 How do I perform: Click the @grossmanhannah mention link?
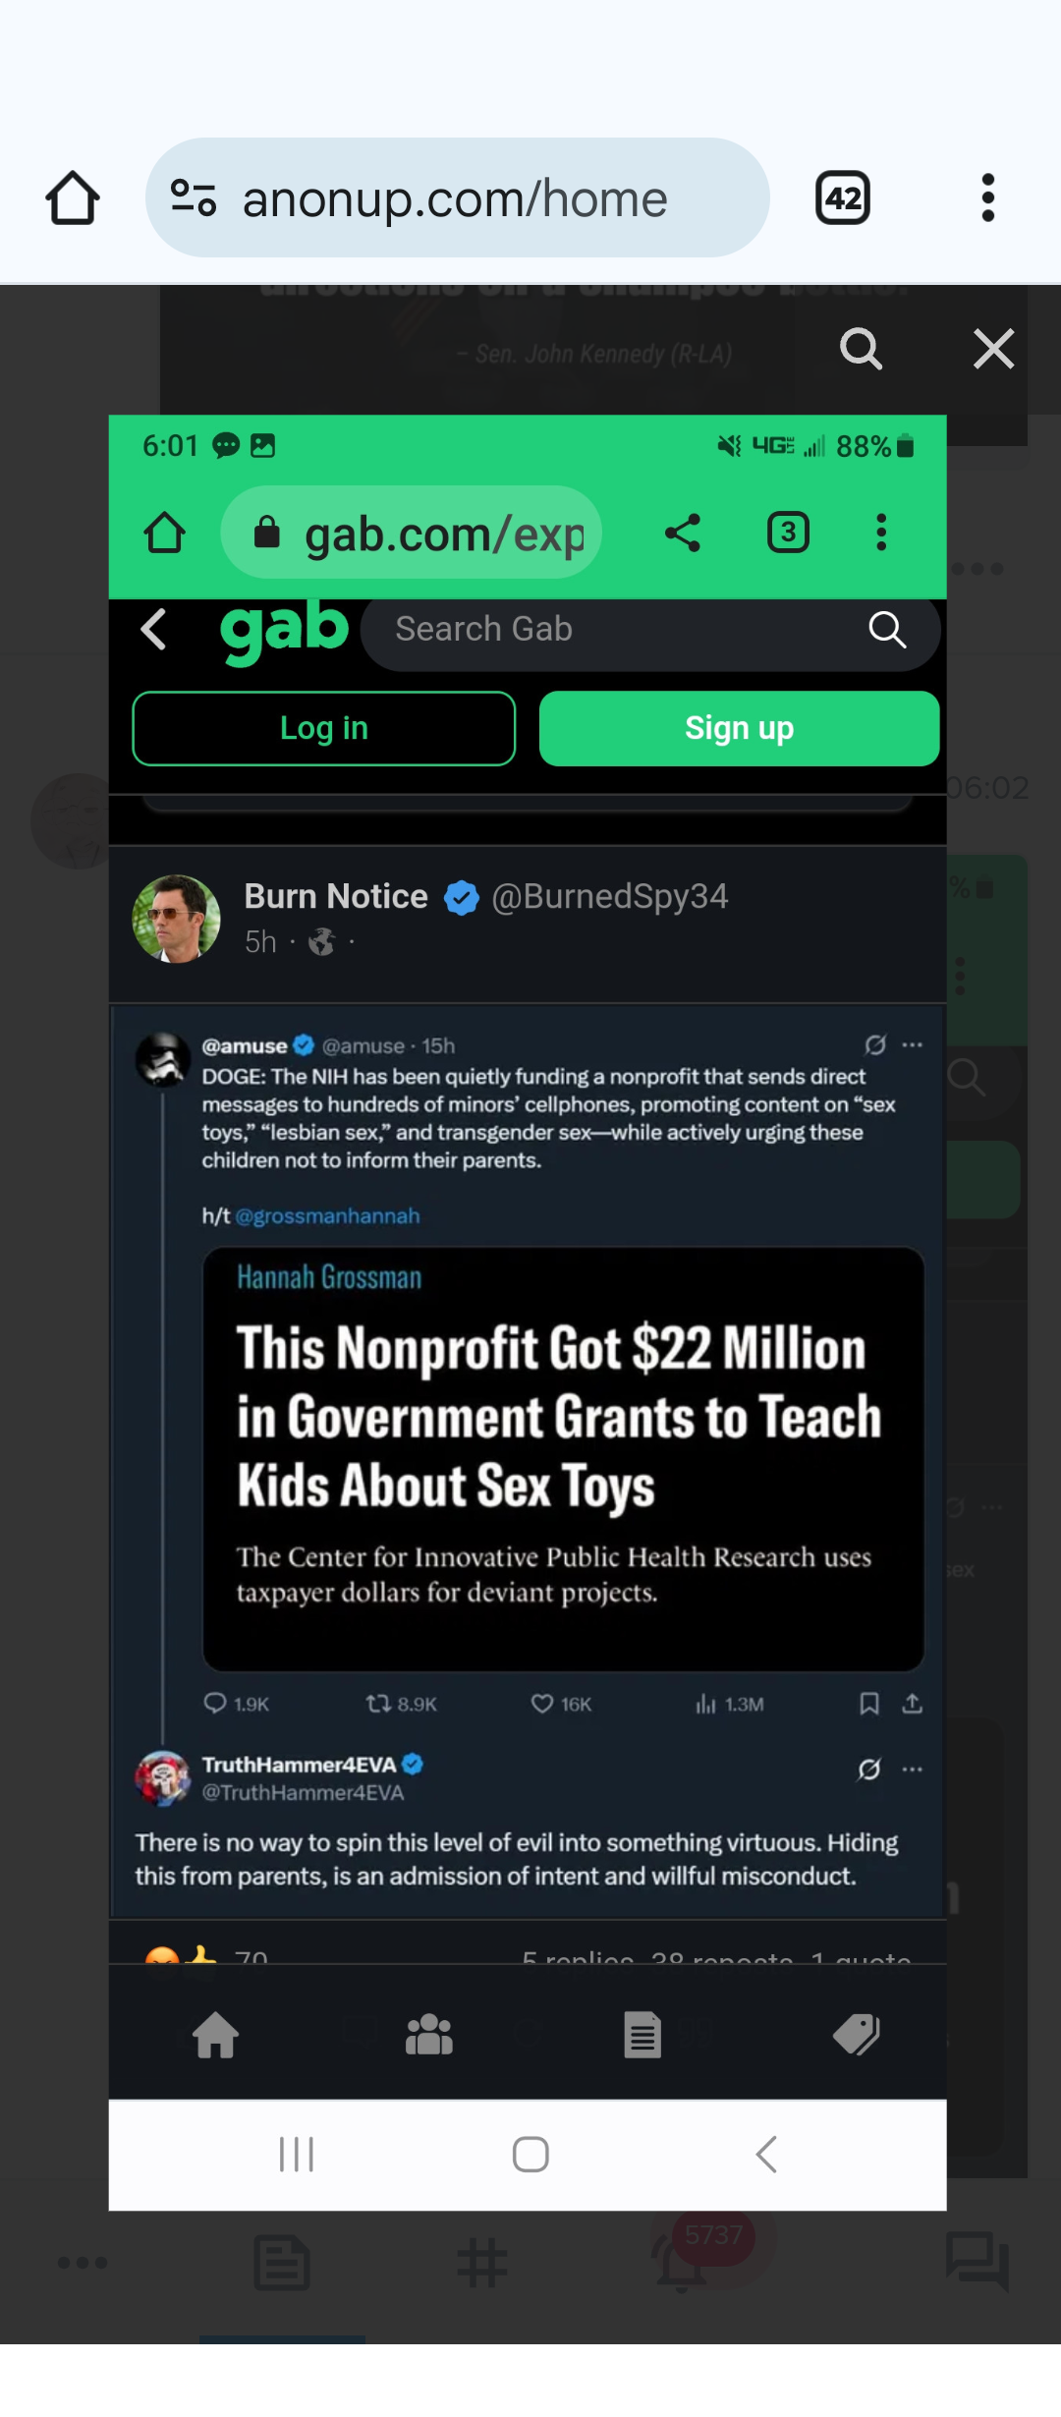click(327, 1216)
